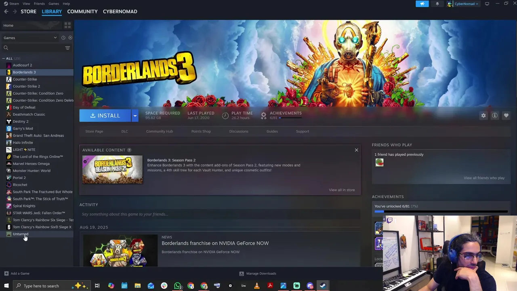Switch to the STORE tab

pyautogui.click(x=29, y=11)
